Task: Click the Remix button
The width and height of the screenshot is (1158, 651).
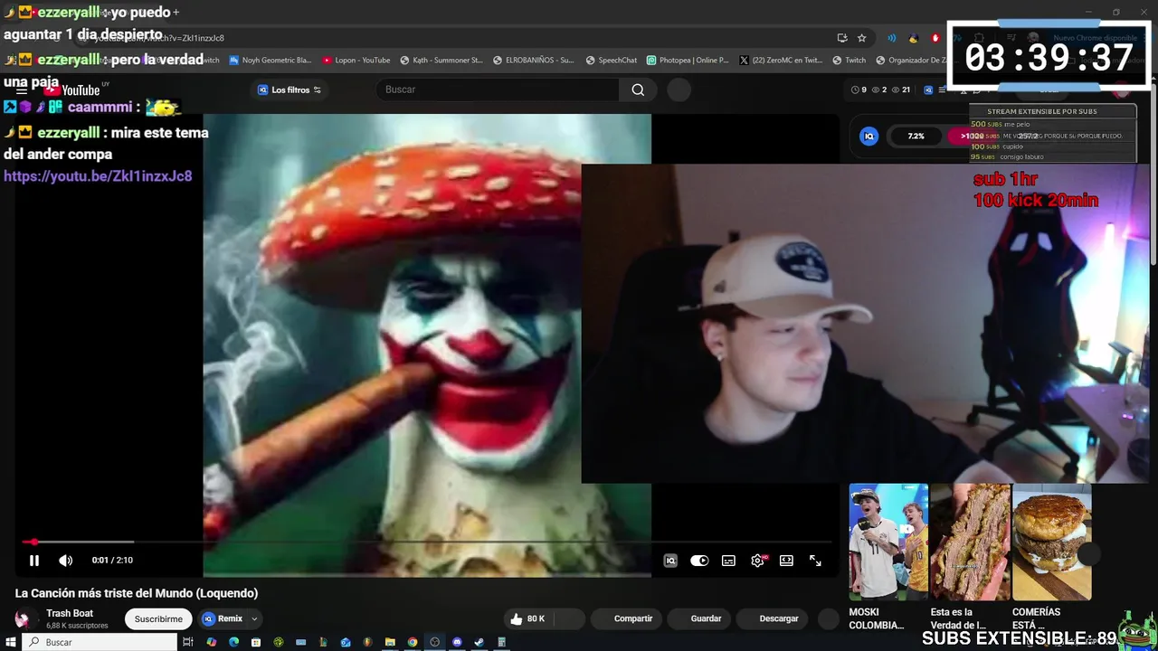Action: click(x=223, y=619)
